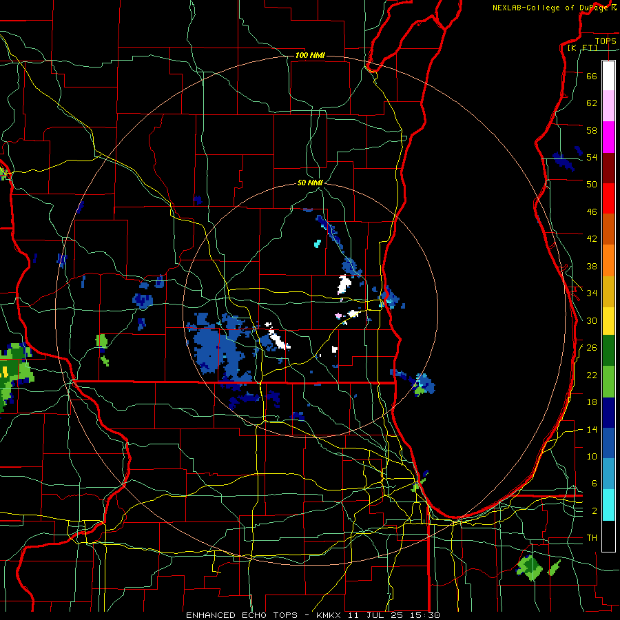The height and width of the screenshot is (620, 620).
Task: Click the cyan legend swatch
Action: click(608, 505)
